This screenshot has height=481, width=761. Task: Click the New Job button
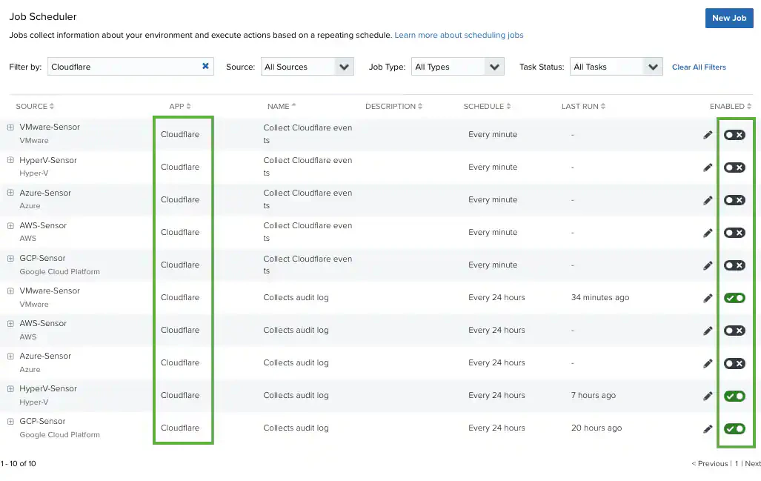tap(729, 18)
